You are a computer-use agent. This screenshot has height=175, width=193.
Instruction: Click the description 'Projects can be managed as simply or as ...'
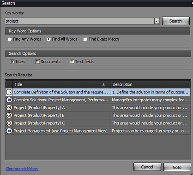coord(151,131)
